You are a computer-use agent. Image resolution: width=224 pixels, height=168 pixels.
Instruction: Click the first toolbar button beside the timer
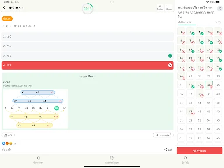pyautogui.click(x=160, y=7)
